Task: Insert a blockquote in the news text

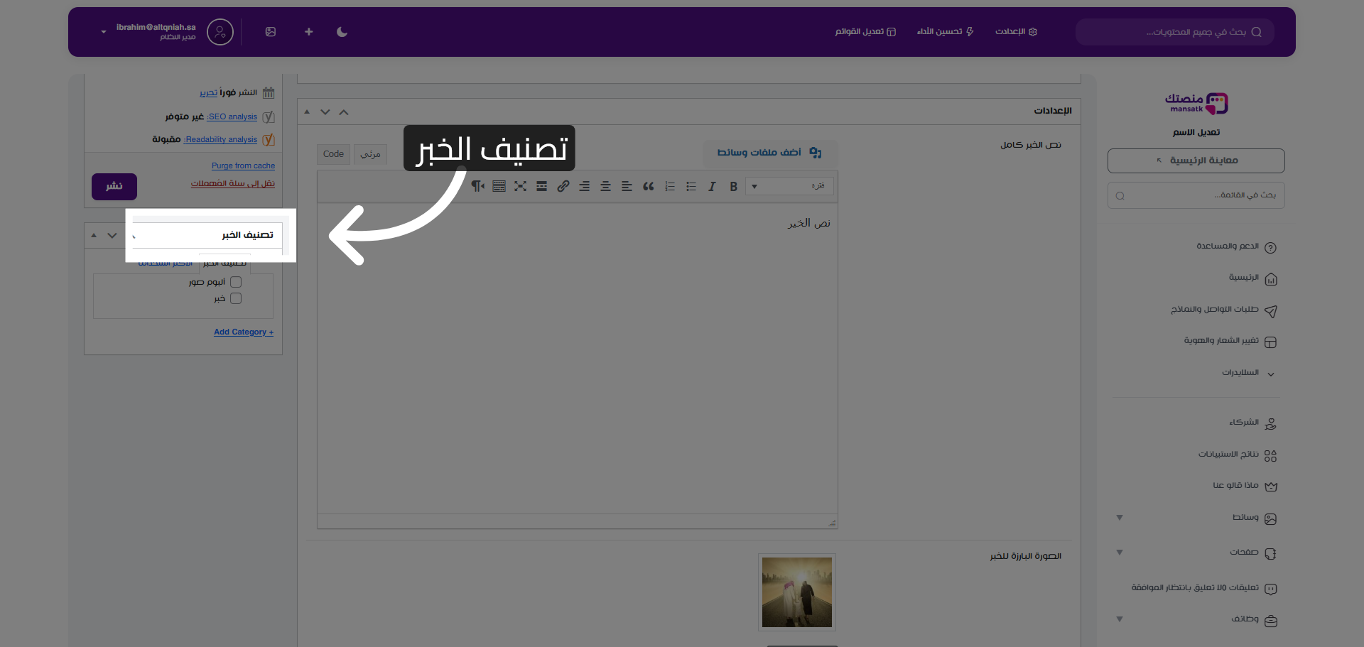Action: [x=648, y=186]
